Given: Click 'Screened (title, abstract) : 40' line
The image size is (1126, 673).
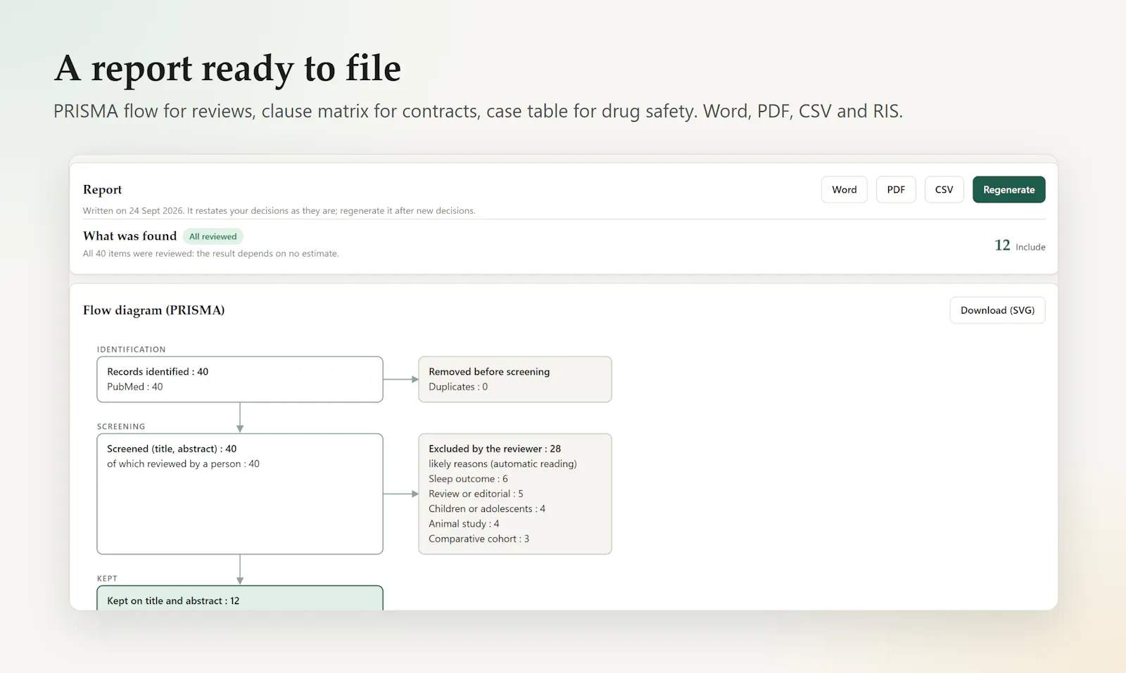Looking at the screenshot, I should click(172, 449).
